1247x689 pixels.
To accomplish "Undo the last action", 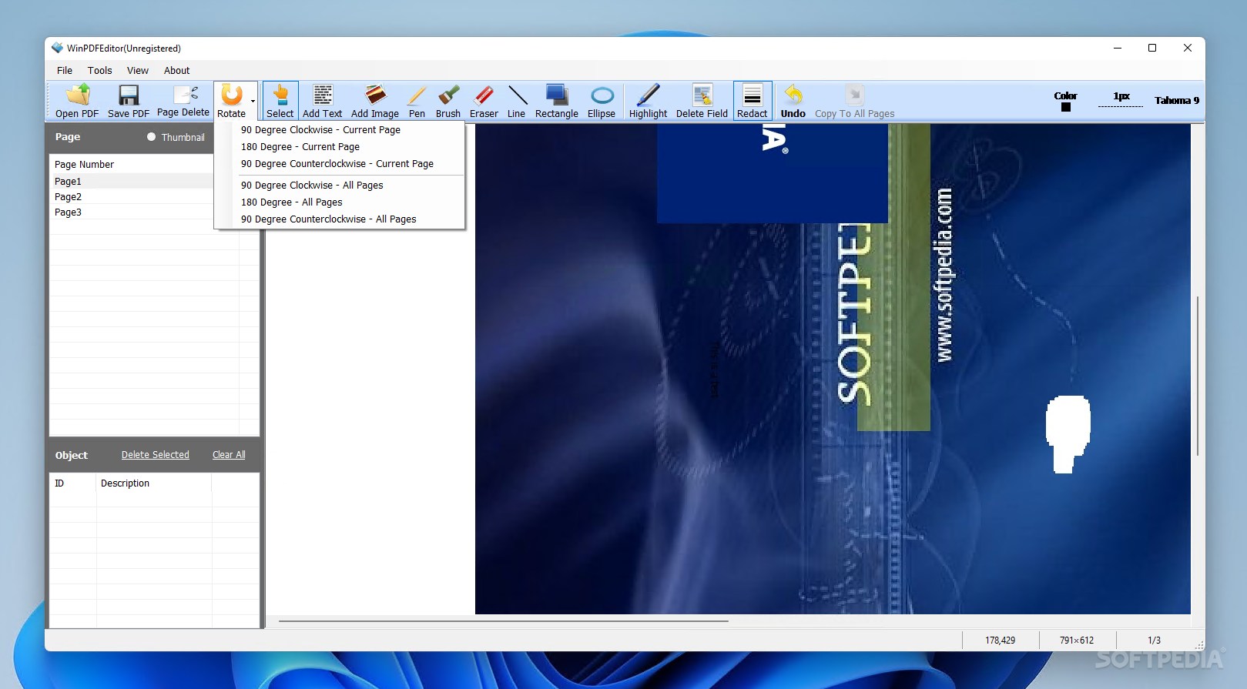I will click(793, 101).
